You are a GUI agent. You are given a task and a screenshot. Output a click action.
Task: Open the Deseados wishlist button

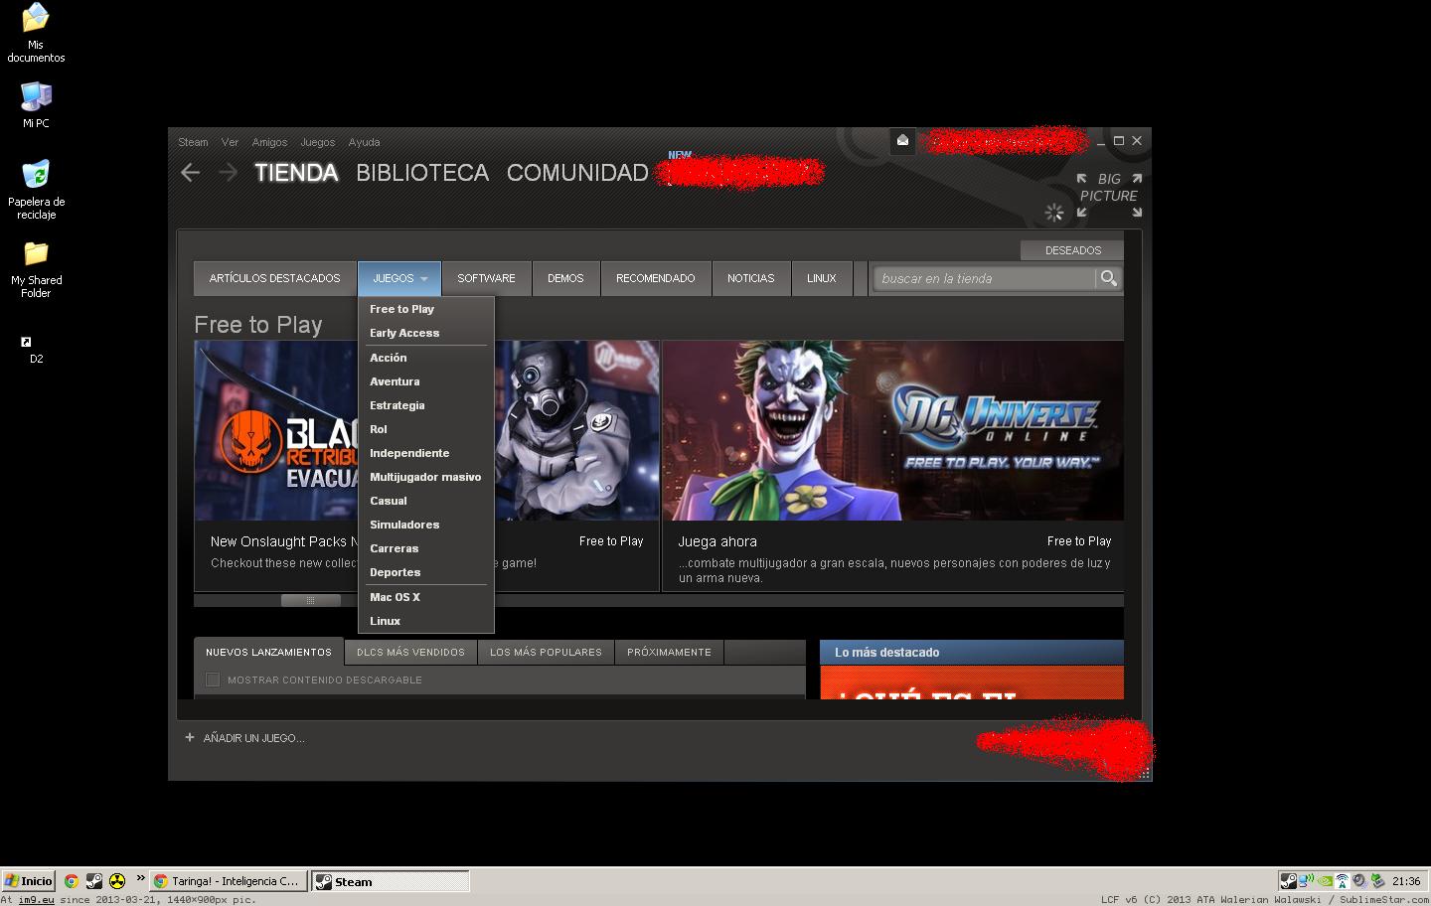click(x=1072, y=250)
